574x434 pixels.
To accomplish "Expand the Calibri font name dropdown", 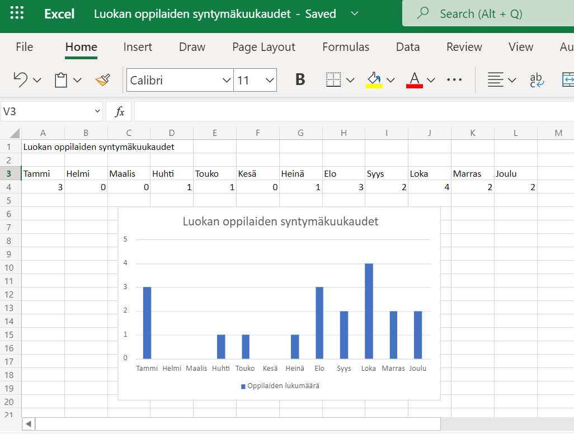I will (x=227, y=81).
